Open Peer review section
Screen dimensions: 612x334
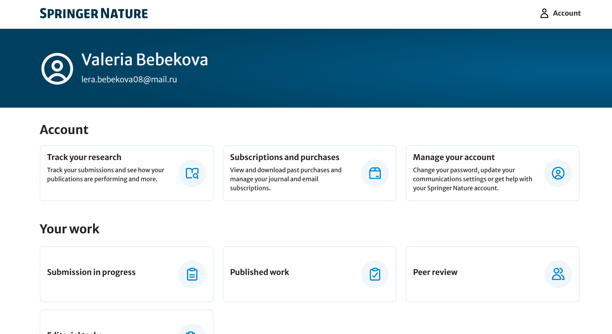coord(435,272)
